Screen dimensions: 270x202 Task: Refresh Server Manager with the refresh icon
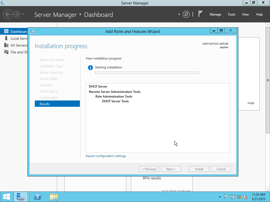[x=186, y=14]
